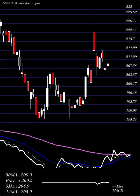
Task: Click the 12MA : 205.9 readout
Action: 19,192
